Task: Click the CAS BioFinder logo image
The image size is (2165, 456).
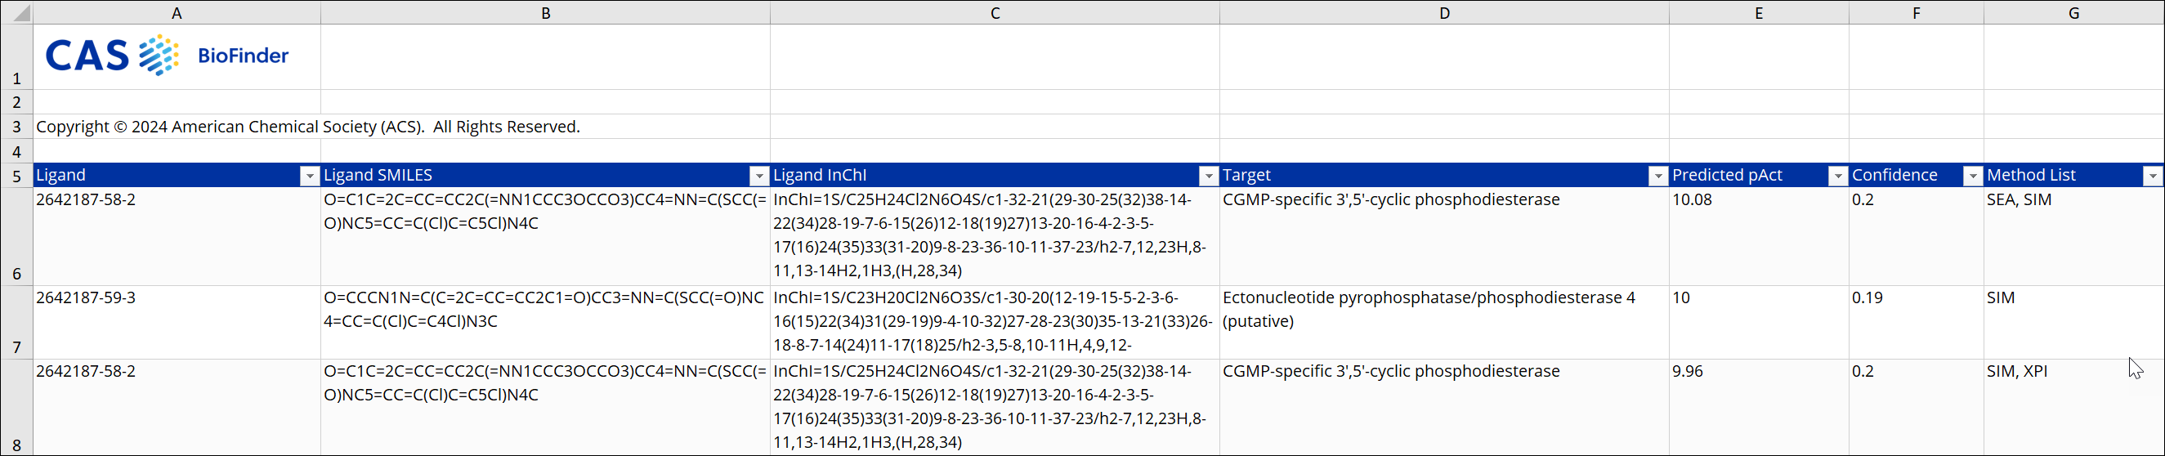Action: tap(167, 56)
